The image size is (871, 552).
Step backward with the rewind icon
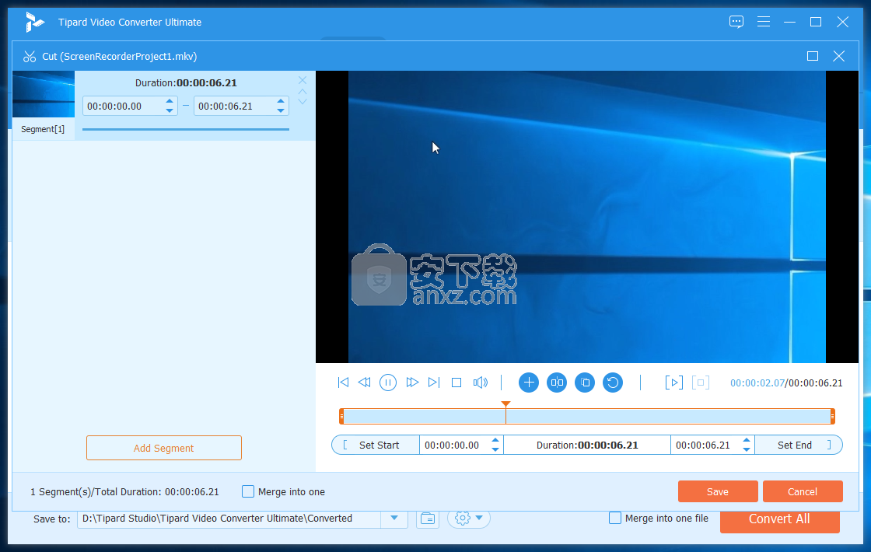tap(365, 382)
